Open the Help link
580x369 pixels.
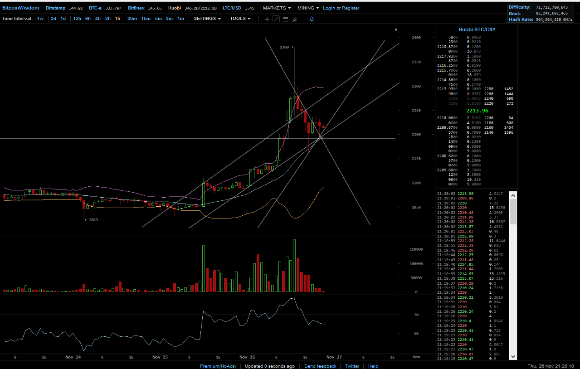click(x=373, y=366)
